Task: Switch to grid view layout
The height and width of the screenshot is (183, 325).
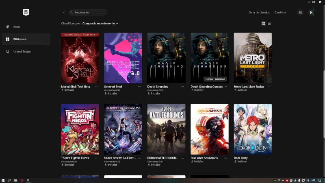Action: tap(264, 24)
